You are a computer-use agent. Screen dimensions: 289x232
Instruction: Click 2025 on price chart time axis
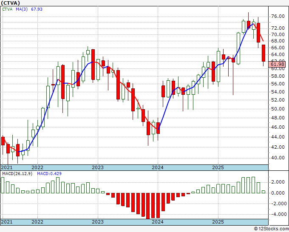(218, 167)
